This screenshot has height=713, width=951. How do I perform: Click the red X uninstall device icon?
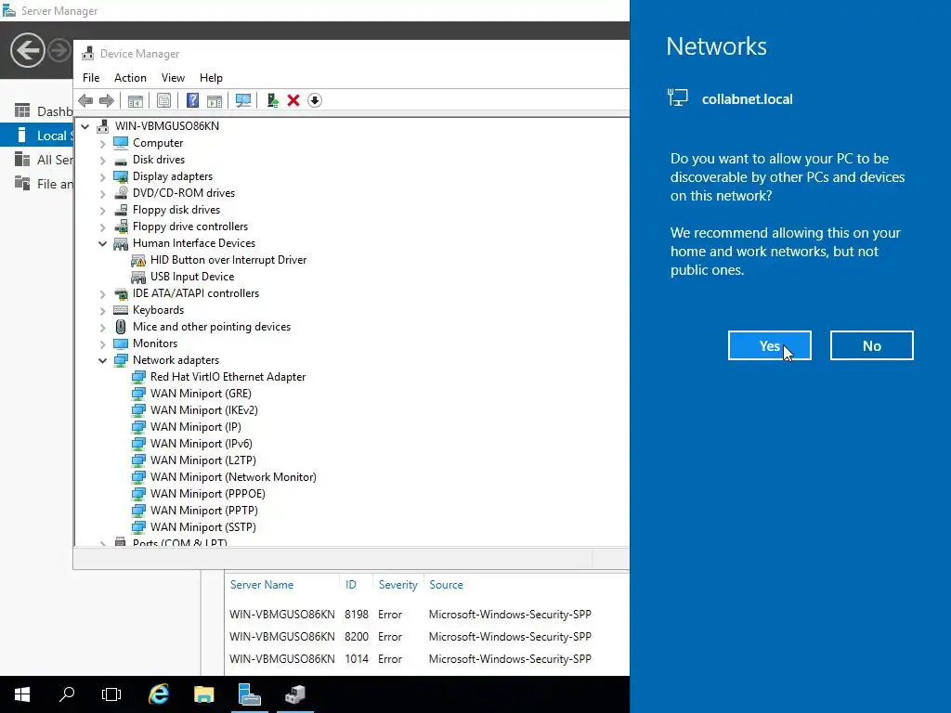(x=293, y=100)
